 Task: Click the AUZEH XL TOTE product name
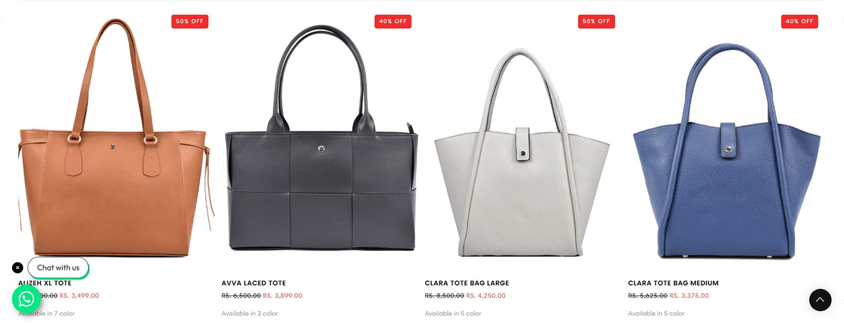(45, 283)
